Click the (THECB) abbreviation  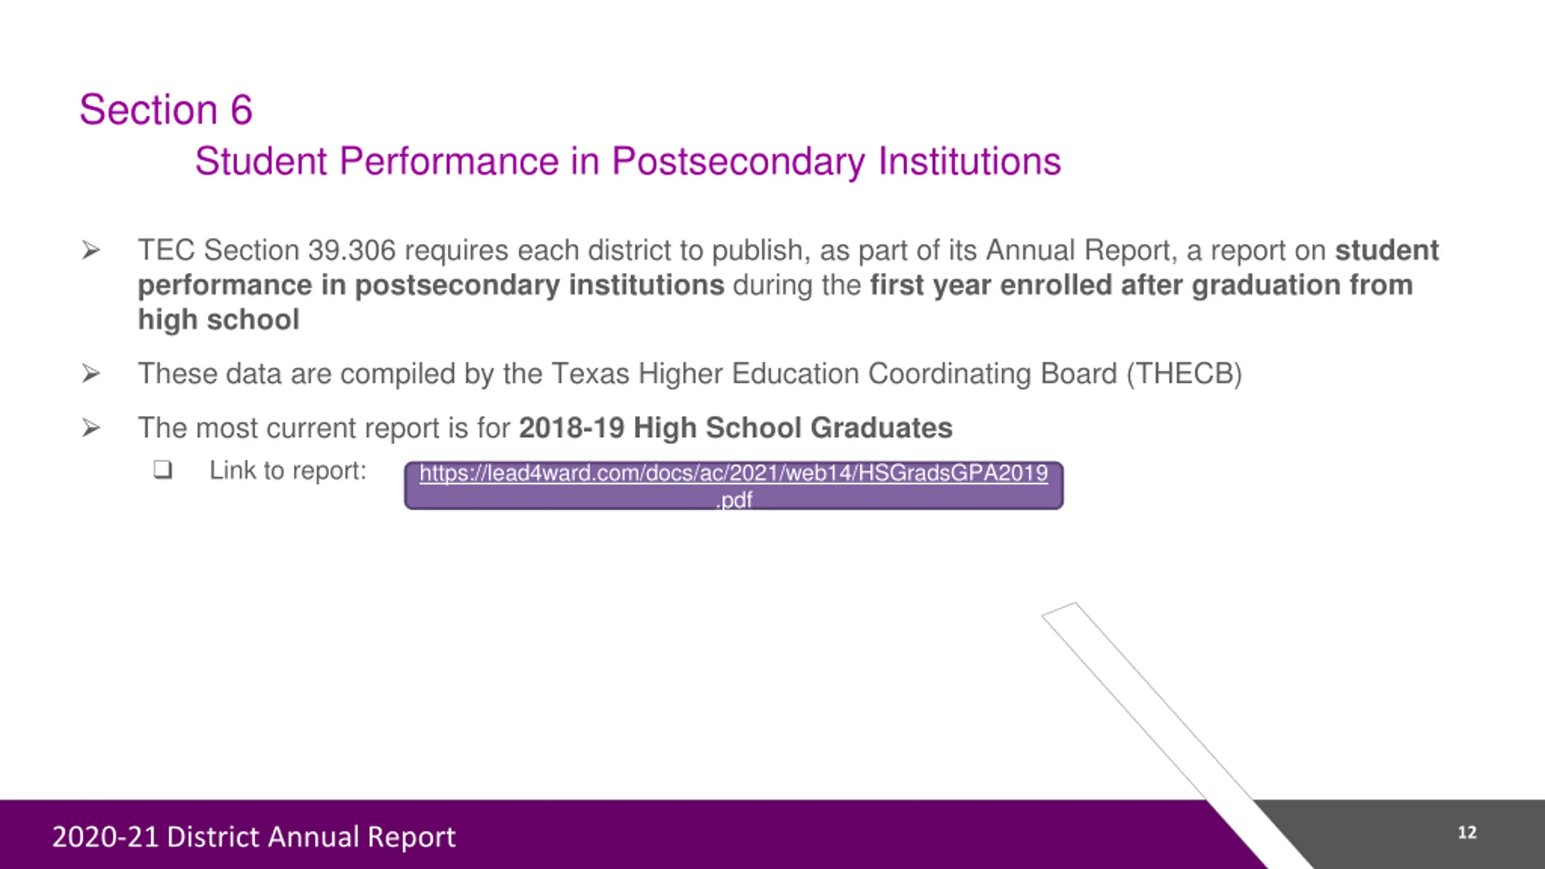[1184, 374]
